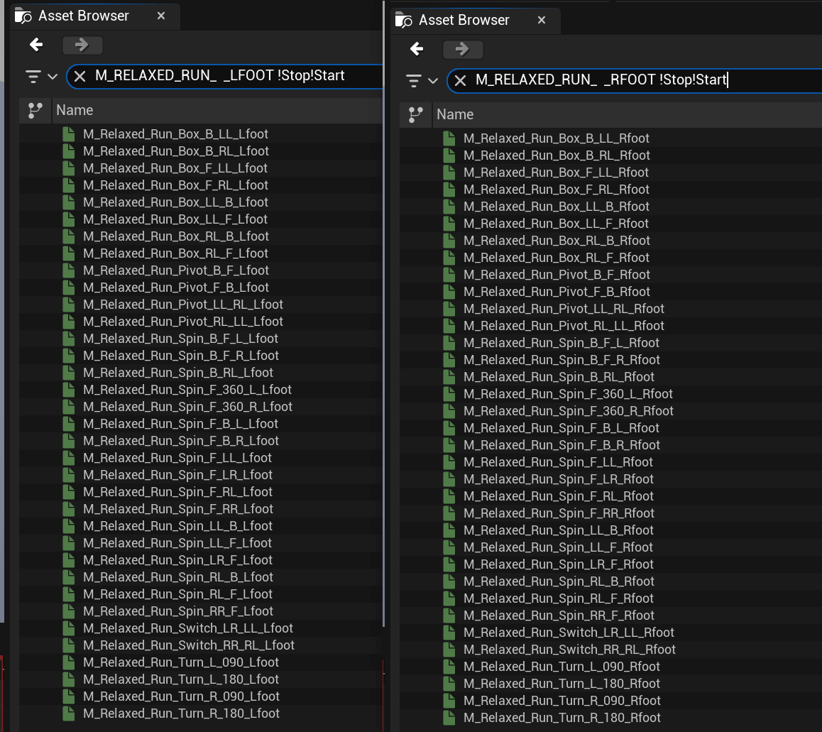This screenshot has height=732, width=822.
Task: Clear the LFOOT search text
Action: 80,77
